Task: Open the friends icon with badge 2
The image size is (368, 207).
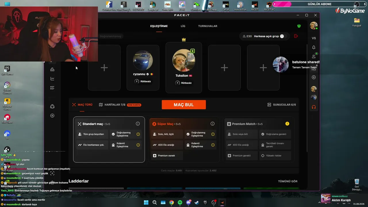Action: click(x=314, y=56)
